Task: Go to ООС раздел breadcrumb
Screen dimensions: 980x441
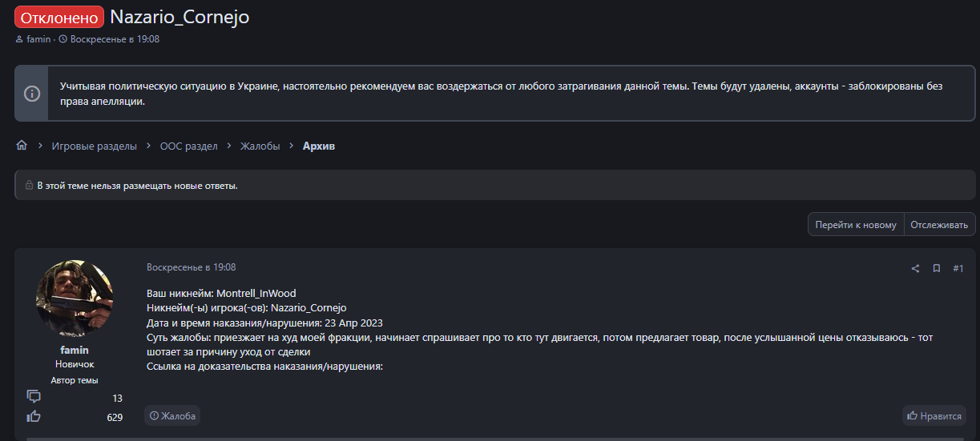Action: coord(188,146)
